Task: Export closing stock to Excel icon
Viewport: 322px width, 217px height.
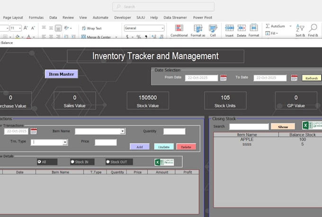Action: tap(313, 125)
